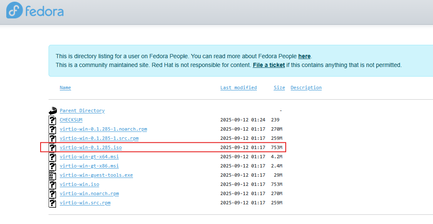Download virtio-win-0.1.285-1.noarch.rpm package
This screenshot has height=224, width=433.
103,129
